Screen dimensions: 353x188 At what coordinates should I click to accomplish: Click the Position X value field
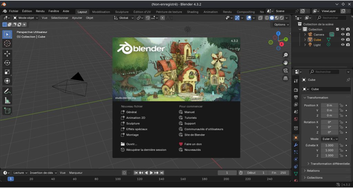pyautogui.click(x=330, y=105)
